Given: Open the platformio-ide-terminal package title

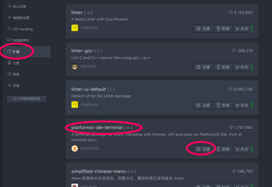Looking at the screenshot, I should tap(97, 127).
